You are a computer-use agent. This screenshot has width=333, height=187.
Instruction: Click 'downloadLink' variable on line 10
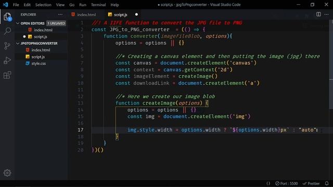[151, 83]
